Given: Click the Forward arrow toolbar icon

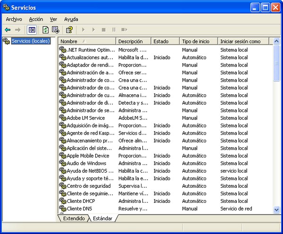Looking at the screenshot, I should (18, 30).
